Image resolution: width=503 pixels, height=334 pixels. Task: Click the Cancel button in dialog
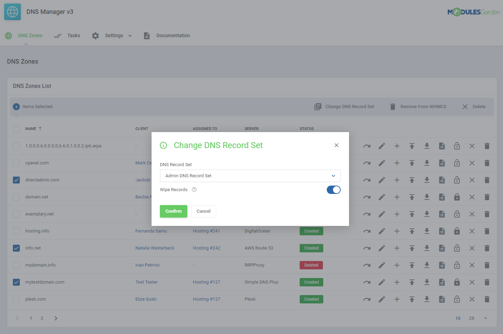pyautogui.click(x=203, y=211)
